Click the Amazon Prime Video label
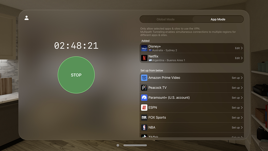Screen dimensions: 268x151 (x=164, y=78)
